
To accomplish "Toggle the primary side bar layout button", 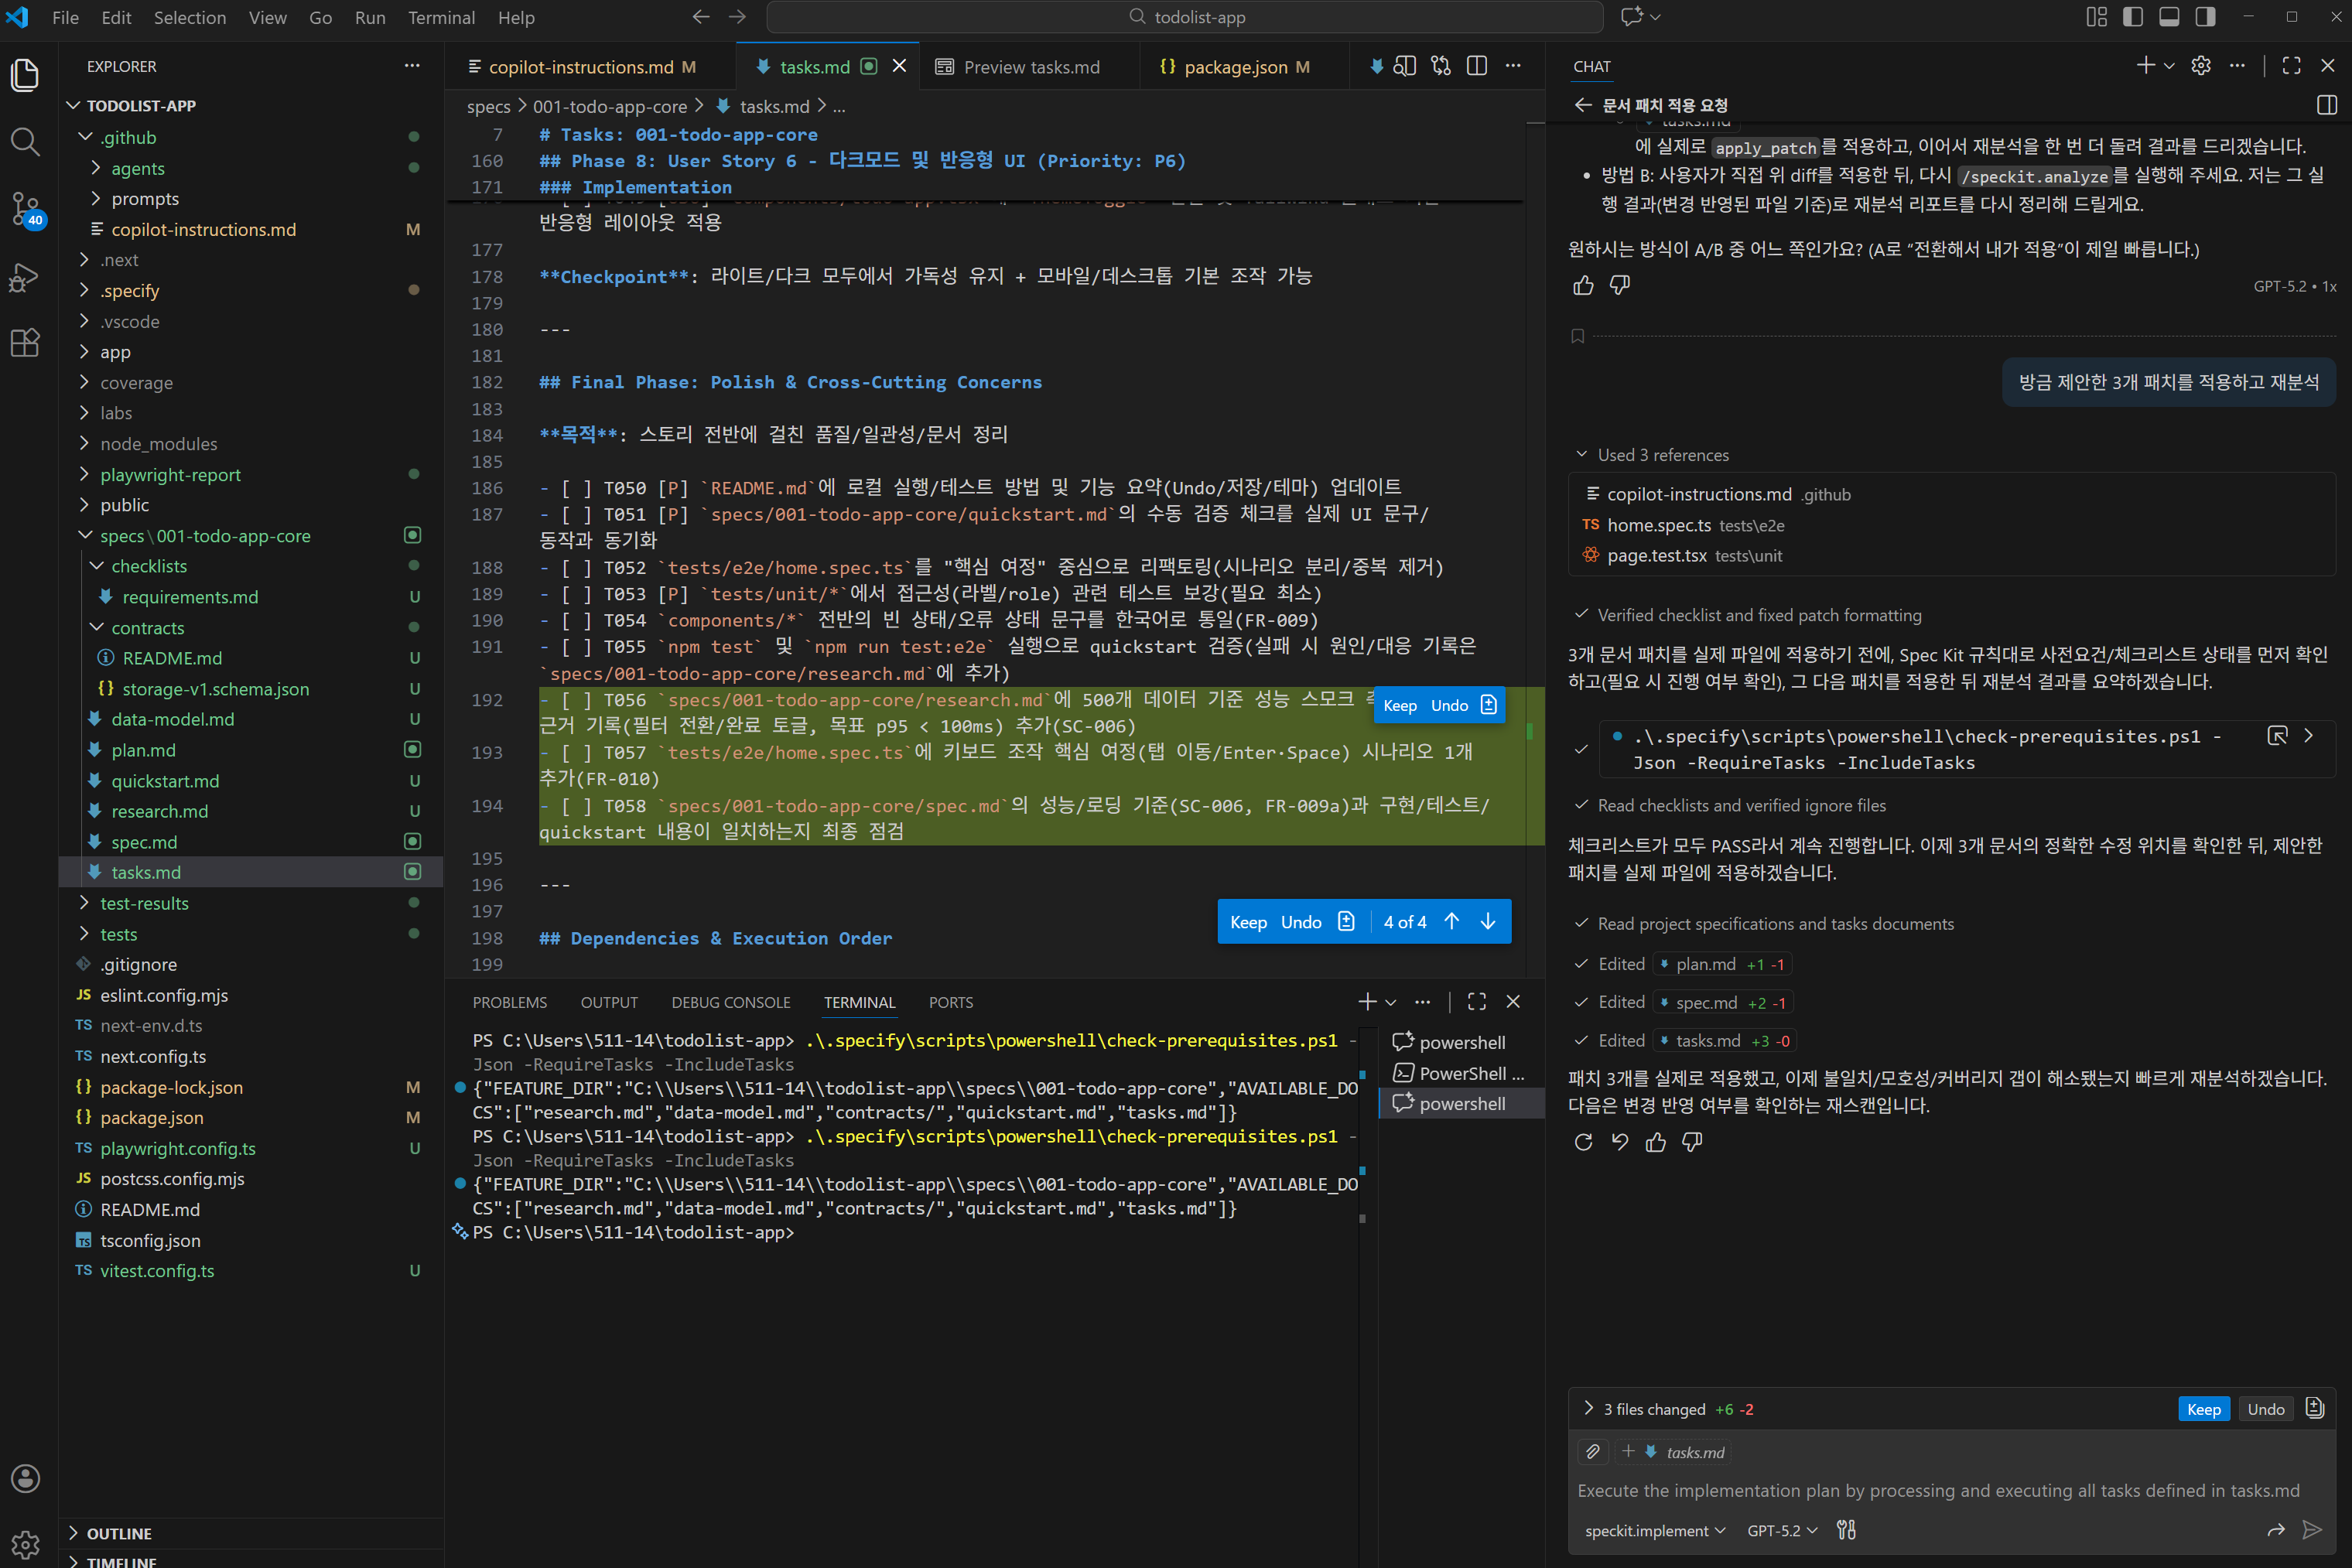I will click(2132, 17).
